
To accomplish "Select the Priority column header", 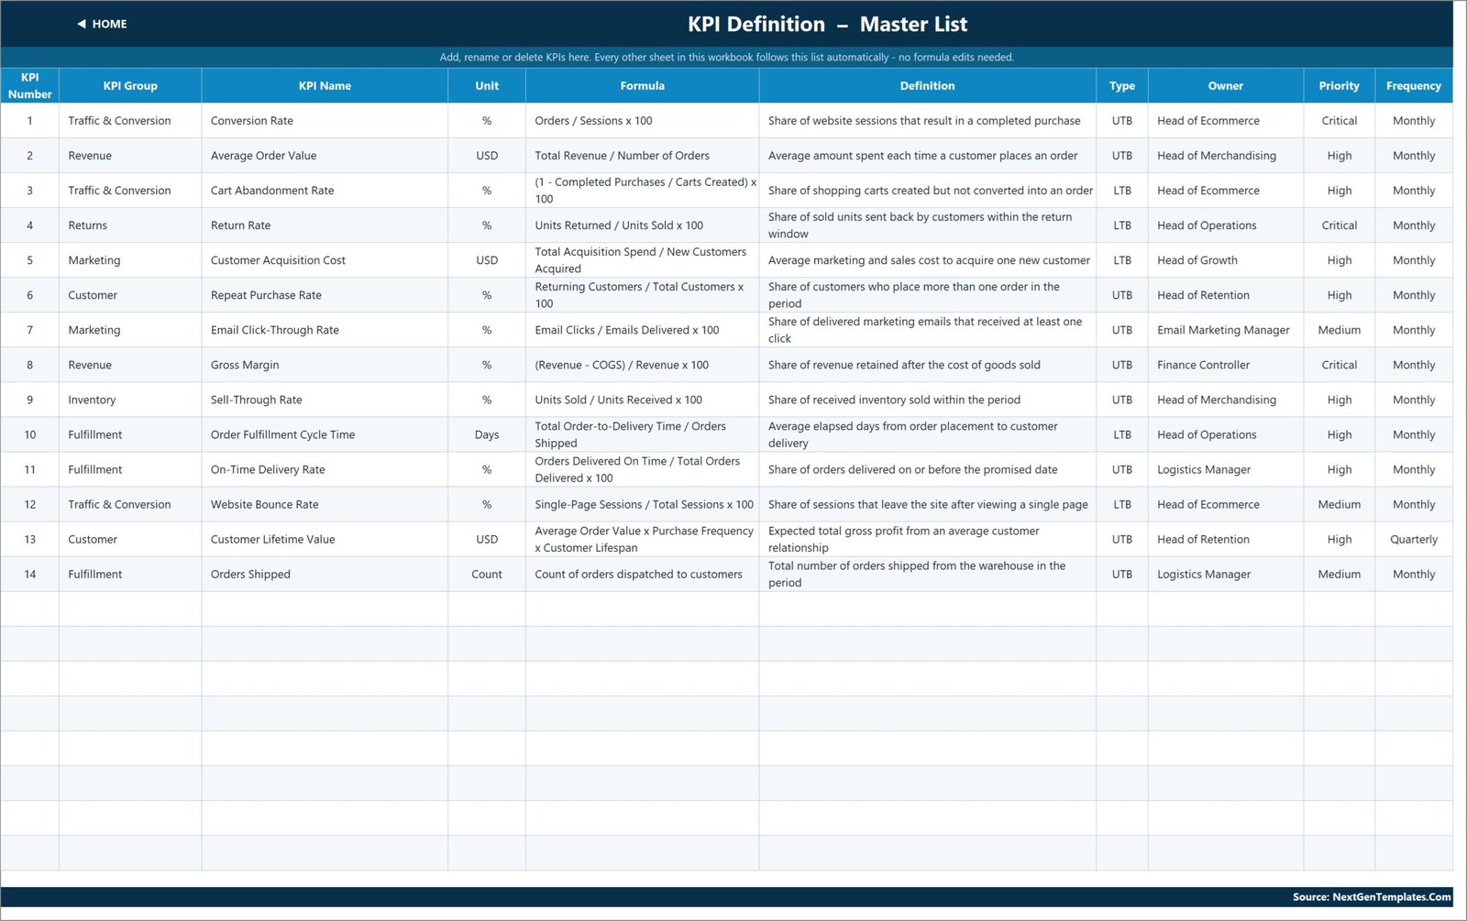I will tap(1339, 86).
